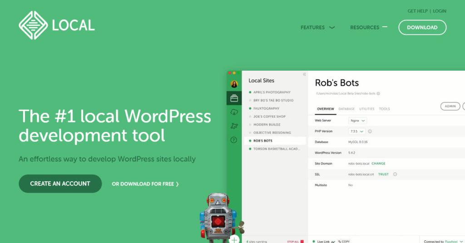Click the Copy button beside Live Link

(x=344, y=242)
